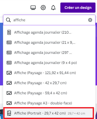Select Affiche (Paysage - 42 x 29,7 cm)

pos(49,83)
